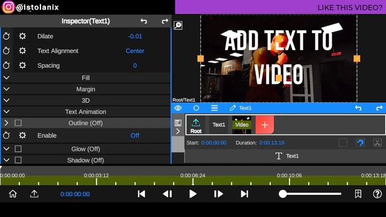The width and height of the screenshot is (386, 217).
Task: Open the Spacing gear settings
Action: click(22, 66)
